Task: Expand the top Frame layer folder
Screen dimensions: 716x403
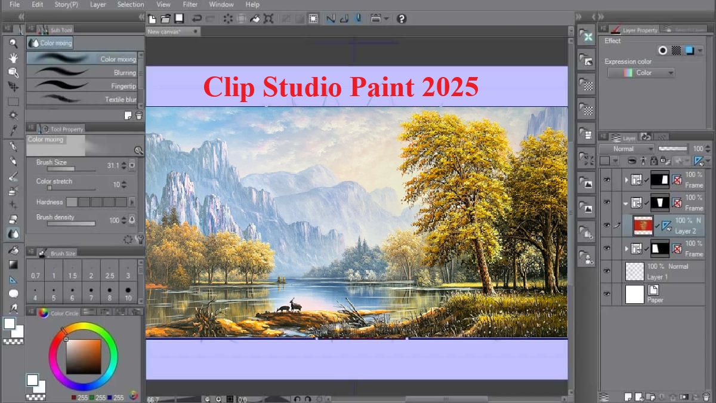Action: point(628,179)
